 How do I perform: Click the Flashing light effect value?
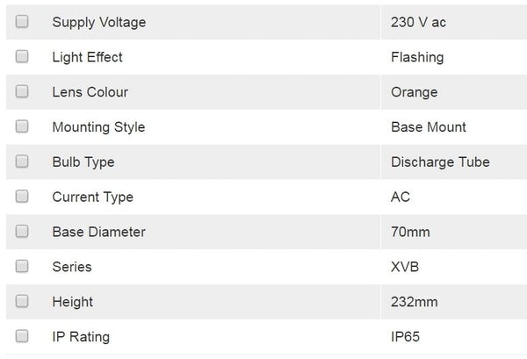[417, 57]
